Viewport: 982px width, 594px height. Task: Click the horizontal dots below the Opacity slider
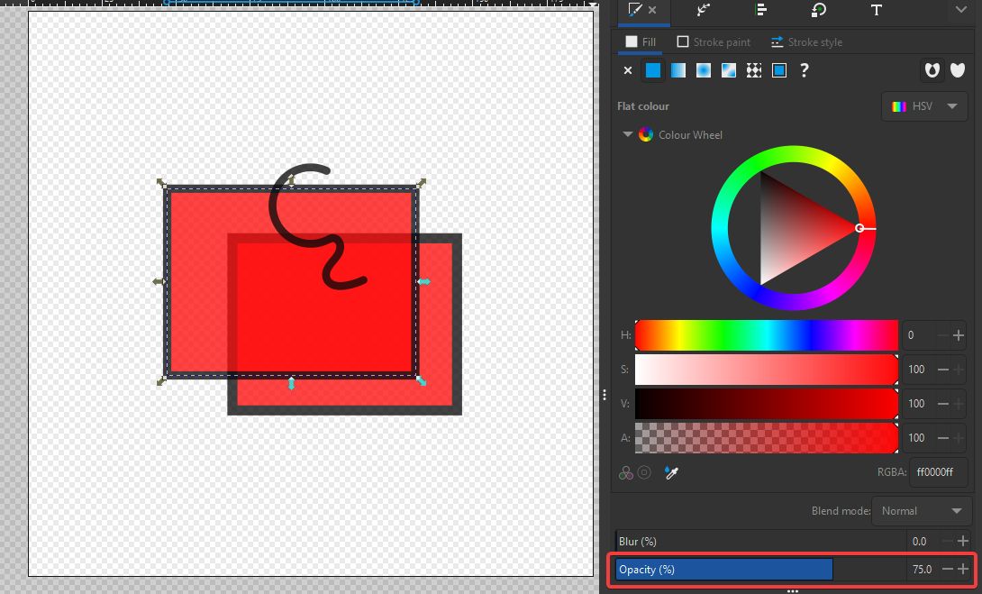792,590
